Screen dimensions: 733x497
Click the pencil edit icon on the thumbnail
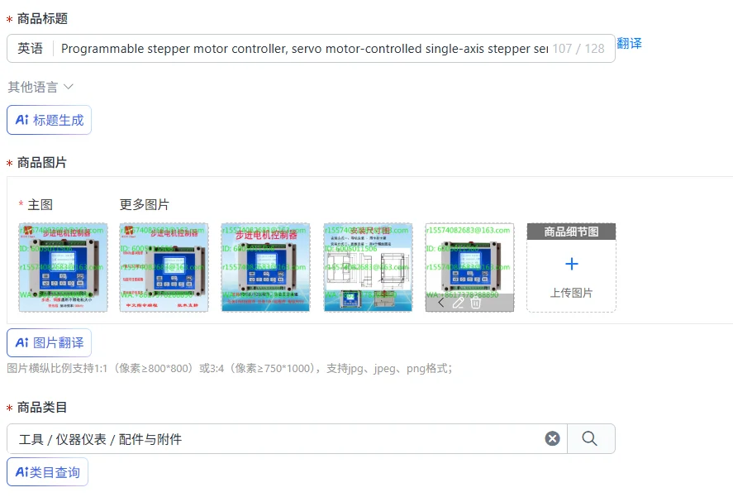pos(458,303)
